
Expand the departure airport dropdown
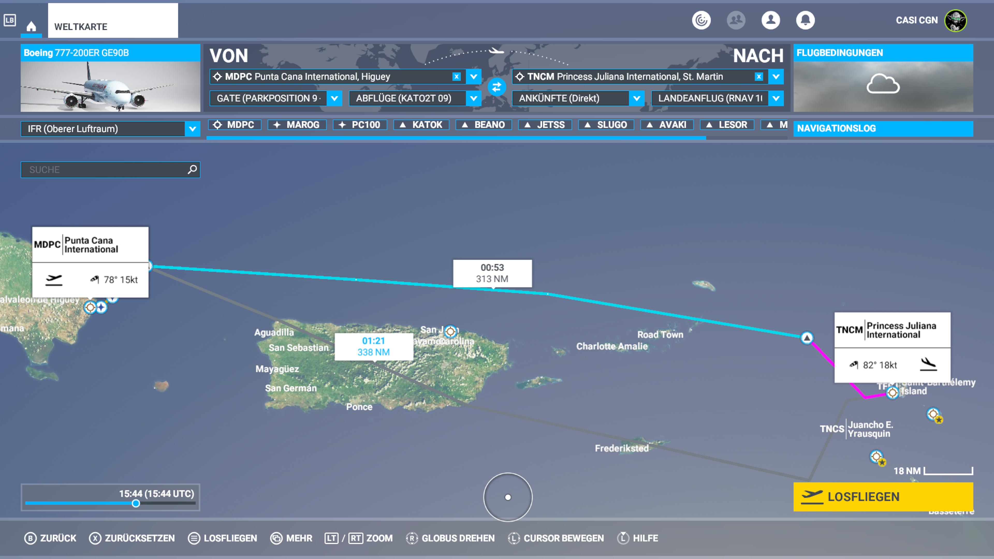(473, 76)
